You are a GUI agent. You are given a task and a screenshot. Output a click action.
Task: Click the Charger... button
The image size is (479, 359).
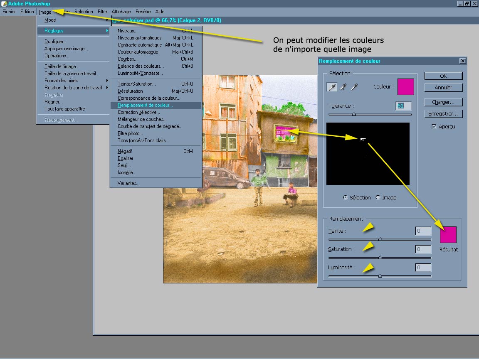click(x=443, y=102)
